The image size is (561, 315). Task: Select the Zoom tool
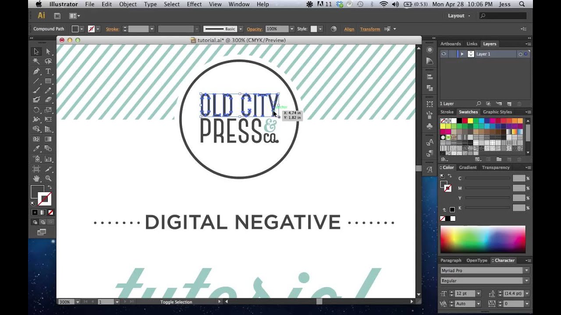[48, 178]
